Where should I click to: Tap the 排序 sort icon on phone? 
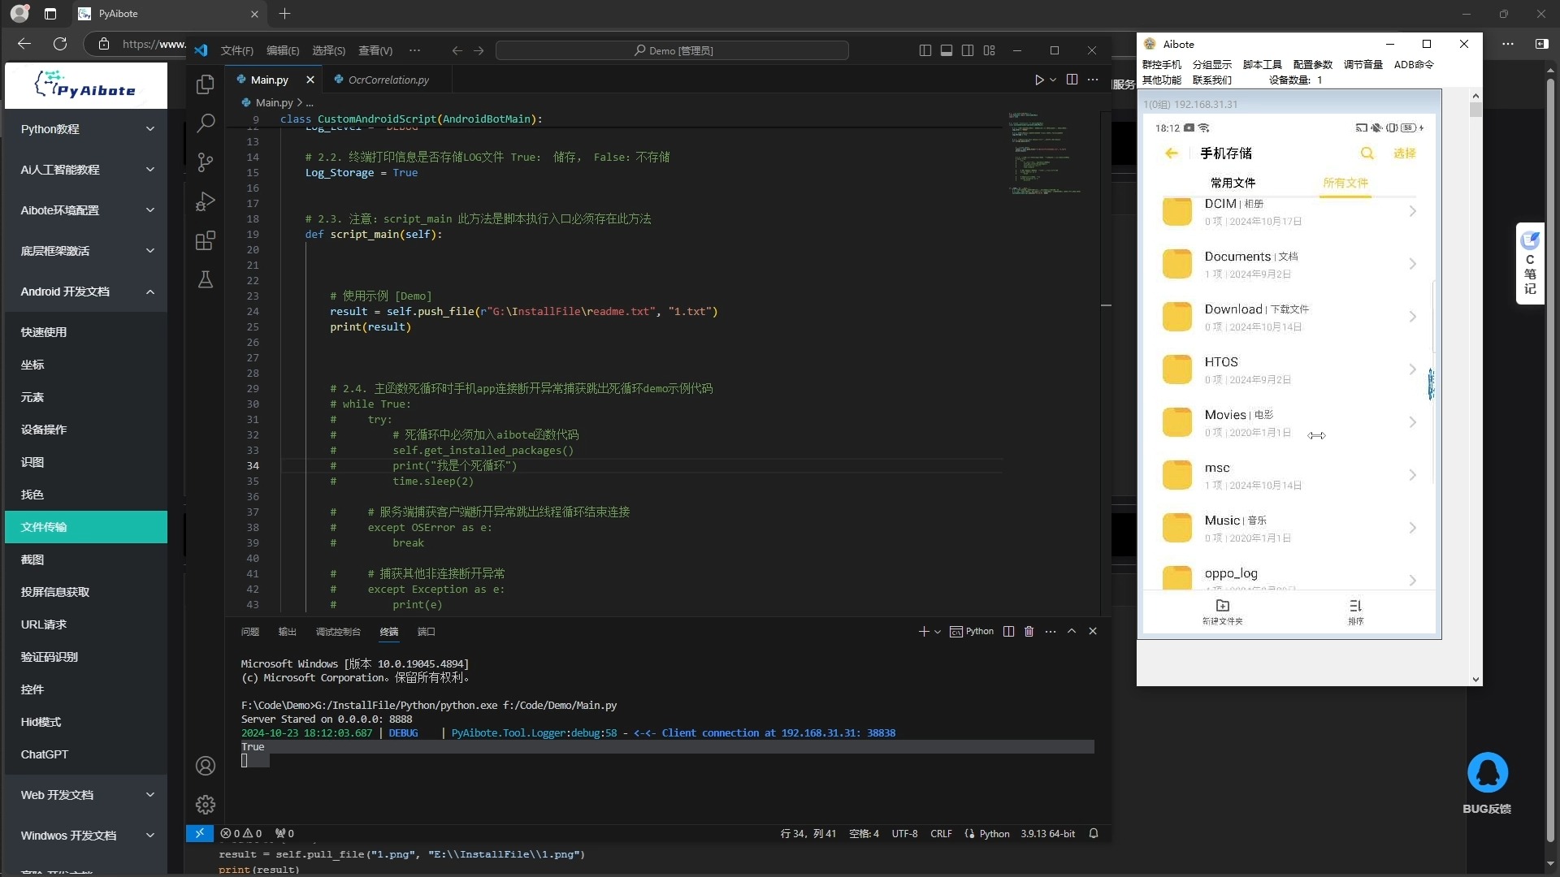[1355, 611]
